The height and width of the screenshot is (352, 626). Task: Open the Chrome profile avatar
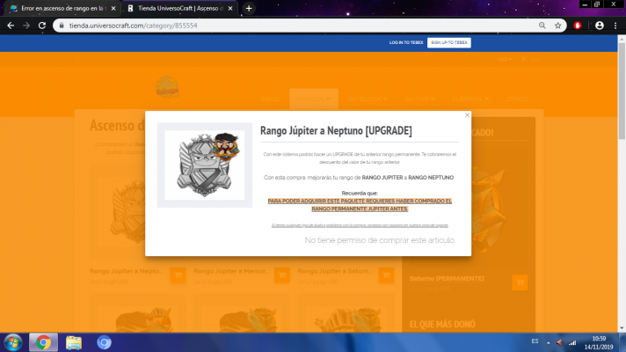pyautogui.click(x=600, y=26)
